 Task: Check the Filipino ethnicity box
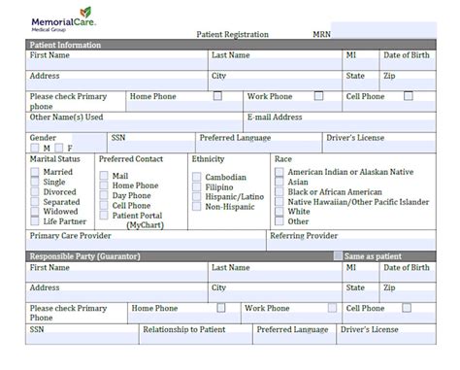tap(196, 186)
